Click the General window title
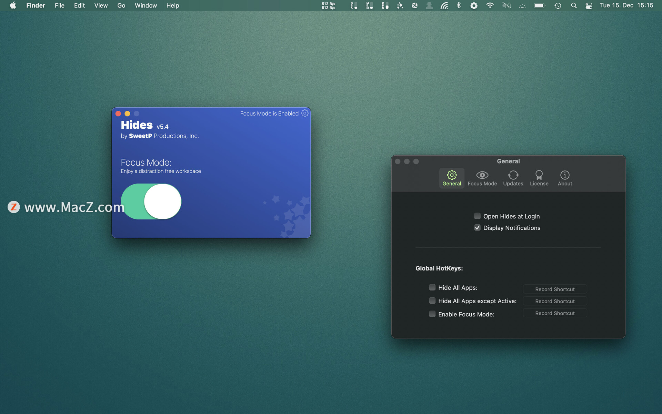This screenshot has height=414, width=662. click(x=508, y=161)
